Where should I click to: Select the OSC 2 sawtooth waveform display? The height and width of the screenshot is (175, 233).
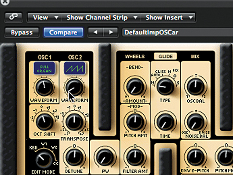[x=75, y=68]
